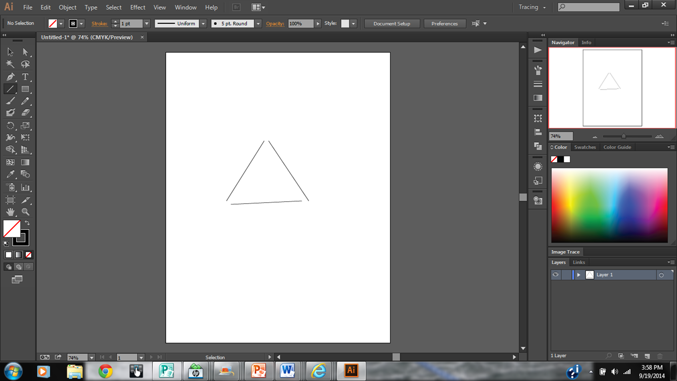This screenshot has height=381, width=677.
Task: Open the Opacity panel link
Action: point(275,23)
